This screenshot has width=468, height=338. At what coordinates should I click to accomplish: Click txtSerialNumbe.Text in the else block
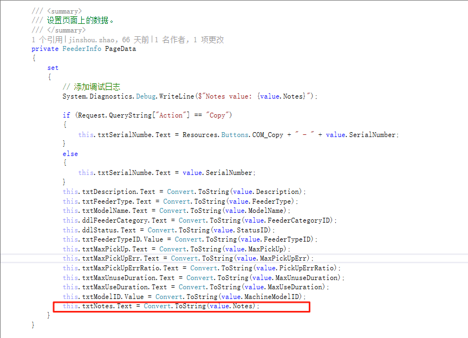(134, 173)
